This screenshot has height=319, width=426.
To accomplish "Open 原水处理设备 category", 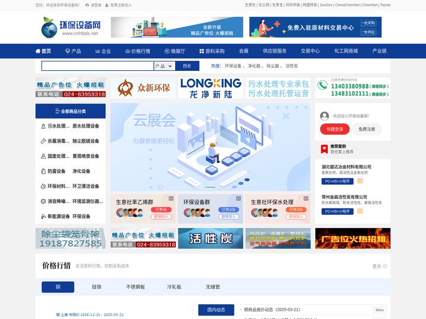I will (86, 126).
